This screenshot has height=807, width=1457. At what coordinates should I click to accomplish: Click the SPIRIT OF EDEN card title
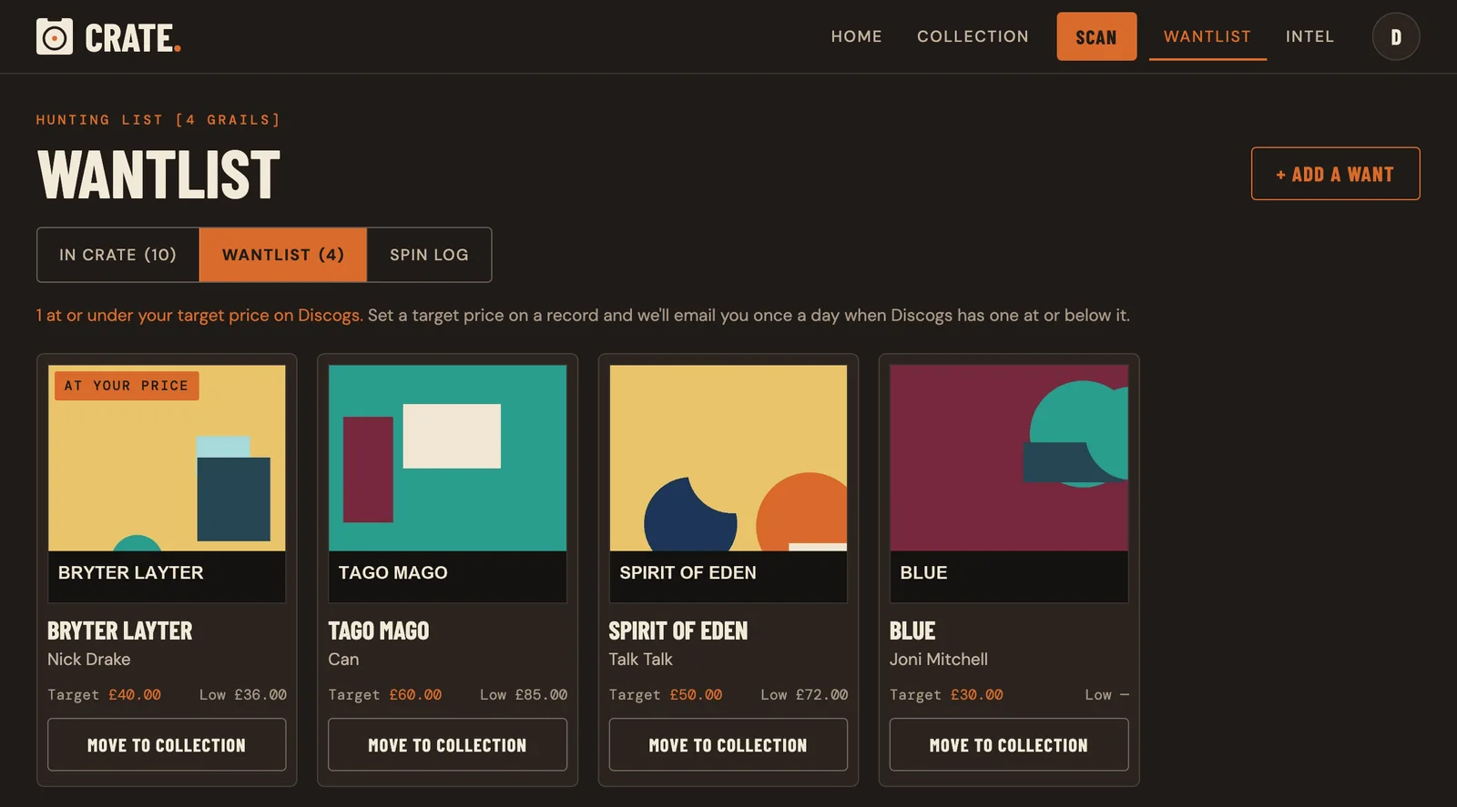point(678,630)
